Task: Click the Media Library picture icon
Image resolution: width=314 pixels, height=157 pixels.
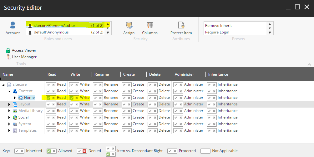Action: 15,111
